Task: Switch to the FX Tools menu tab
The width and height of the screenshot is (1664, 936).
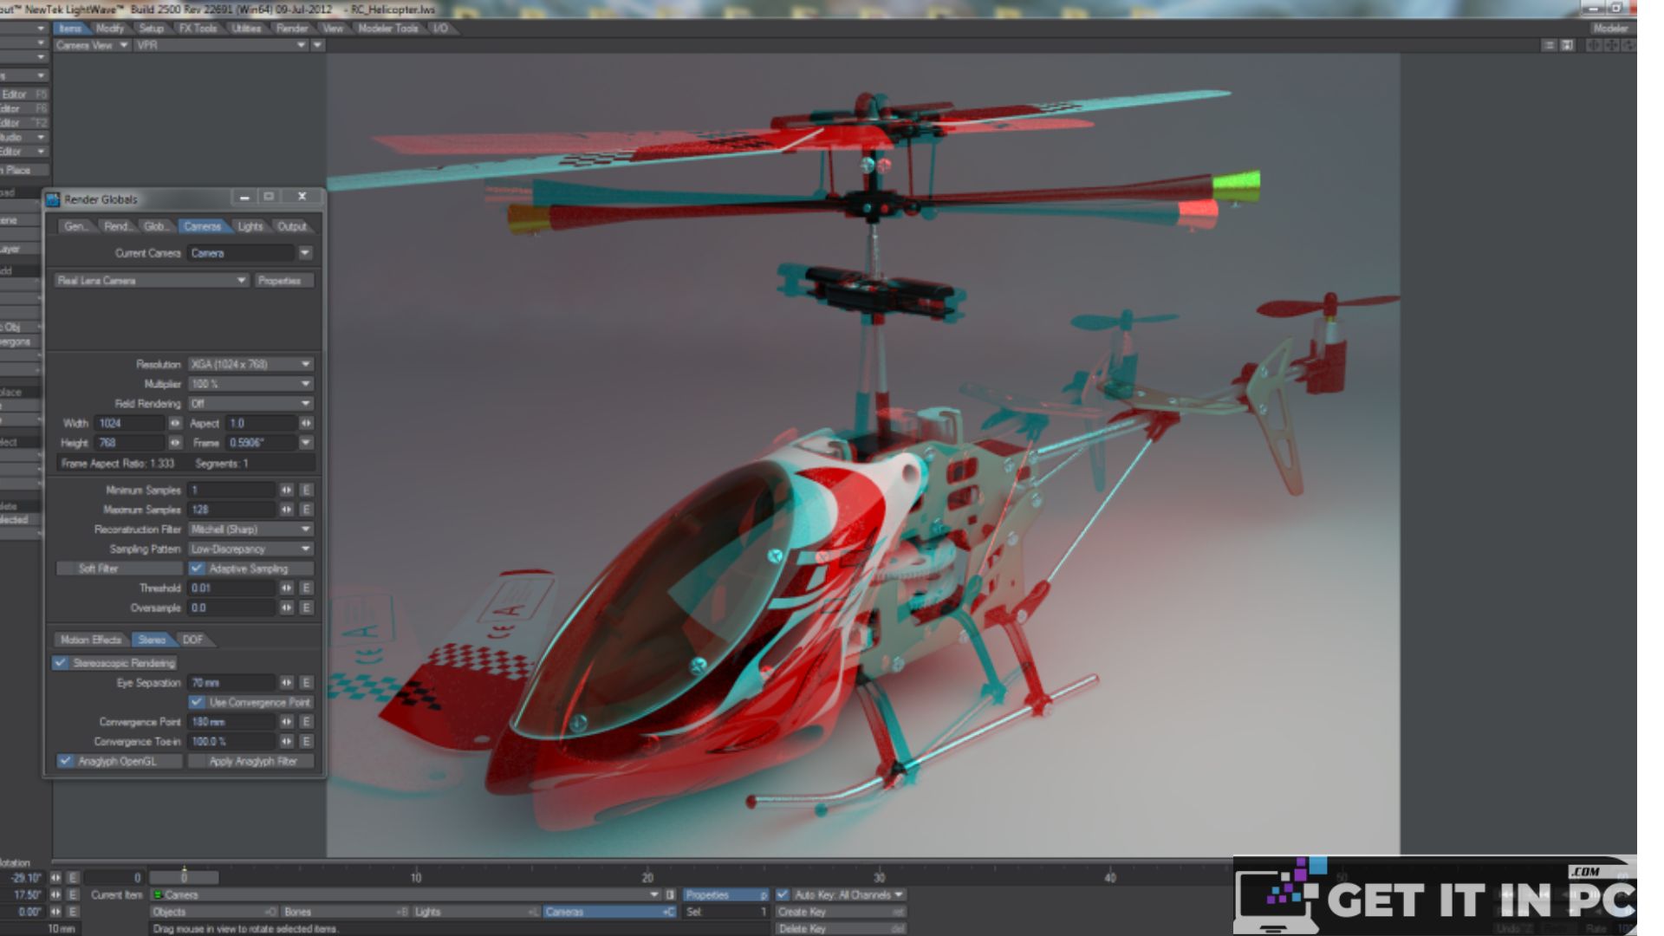Action: tap(198, 28)
